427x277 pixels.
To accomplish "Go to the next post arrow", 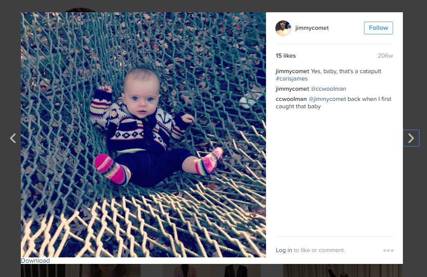I will (x=411, y=138).
